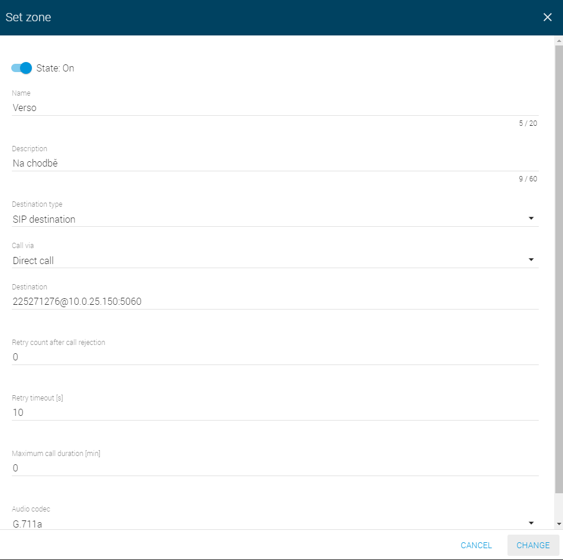Click the 9 / 60 character counter
563x560 pixels.
coord(528,179)
